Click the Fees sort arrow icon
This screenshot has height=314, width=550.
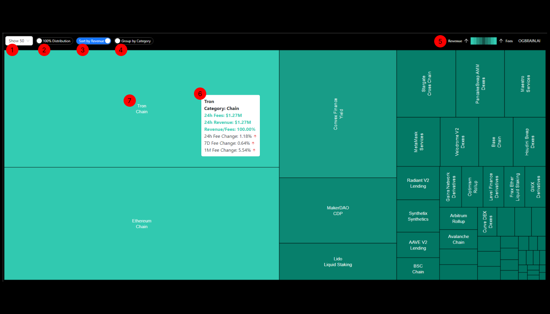tap(500, 40)
